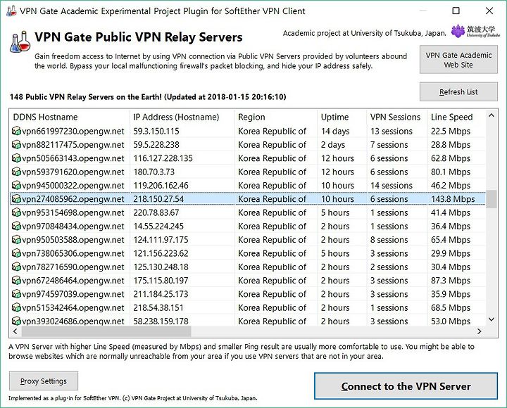The height and width of the screenshot is (408, 507).
Task: Click the horizontal scrollbar thumb
Action: [106, 331]
